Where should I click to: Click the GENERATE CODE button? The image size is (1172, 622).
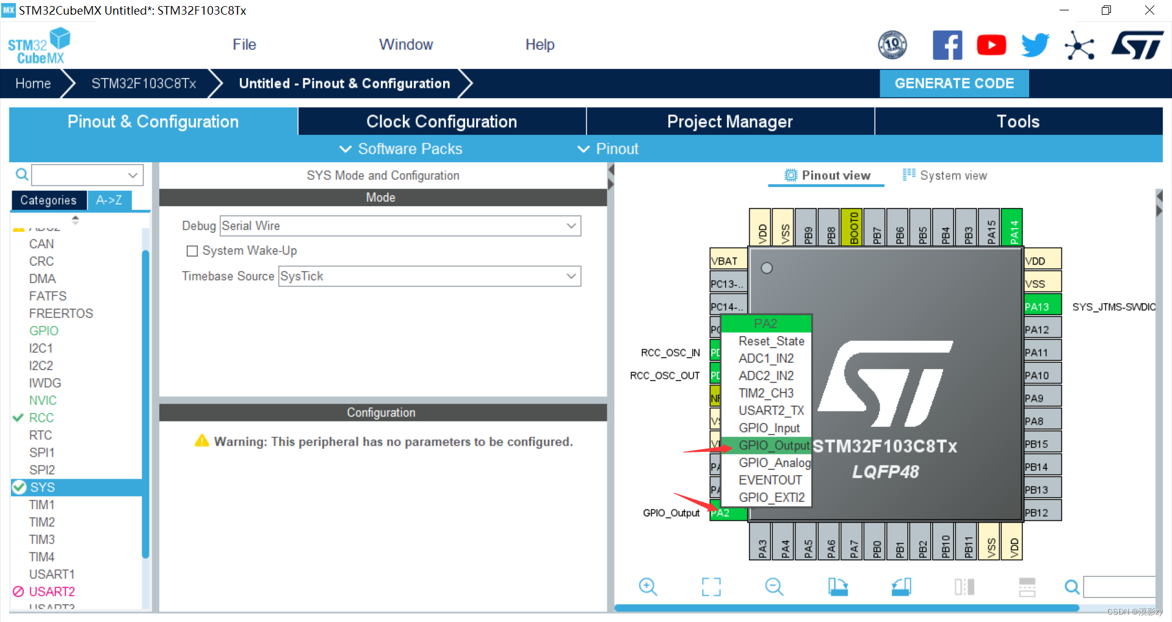pyautogui.click(x=954, y=84)
